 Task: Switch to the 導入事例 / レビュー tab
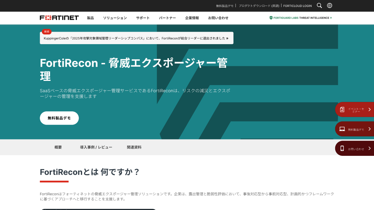click(96, 147)
